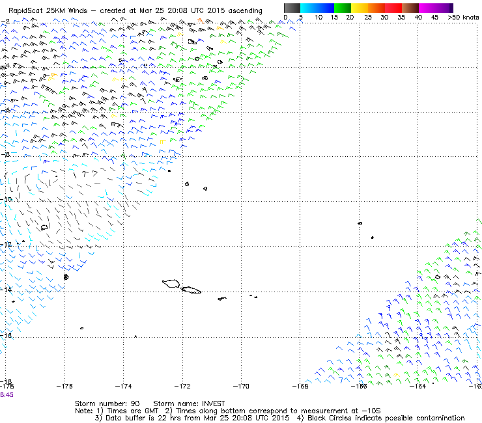Click the purple time stamp below the axis
Image resolution: width=482 pixels, height=423 pixels.
click(x=7, y=395)
